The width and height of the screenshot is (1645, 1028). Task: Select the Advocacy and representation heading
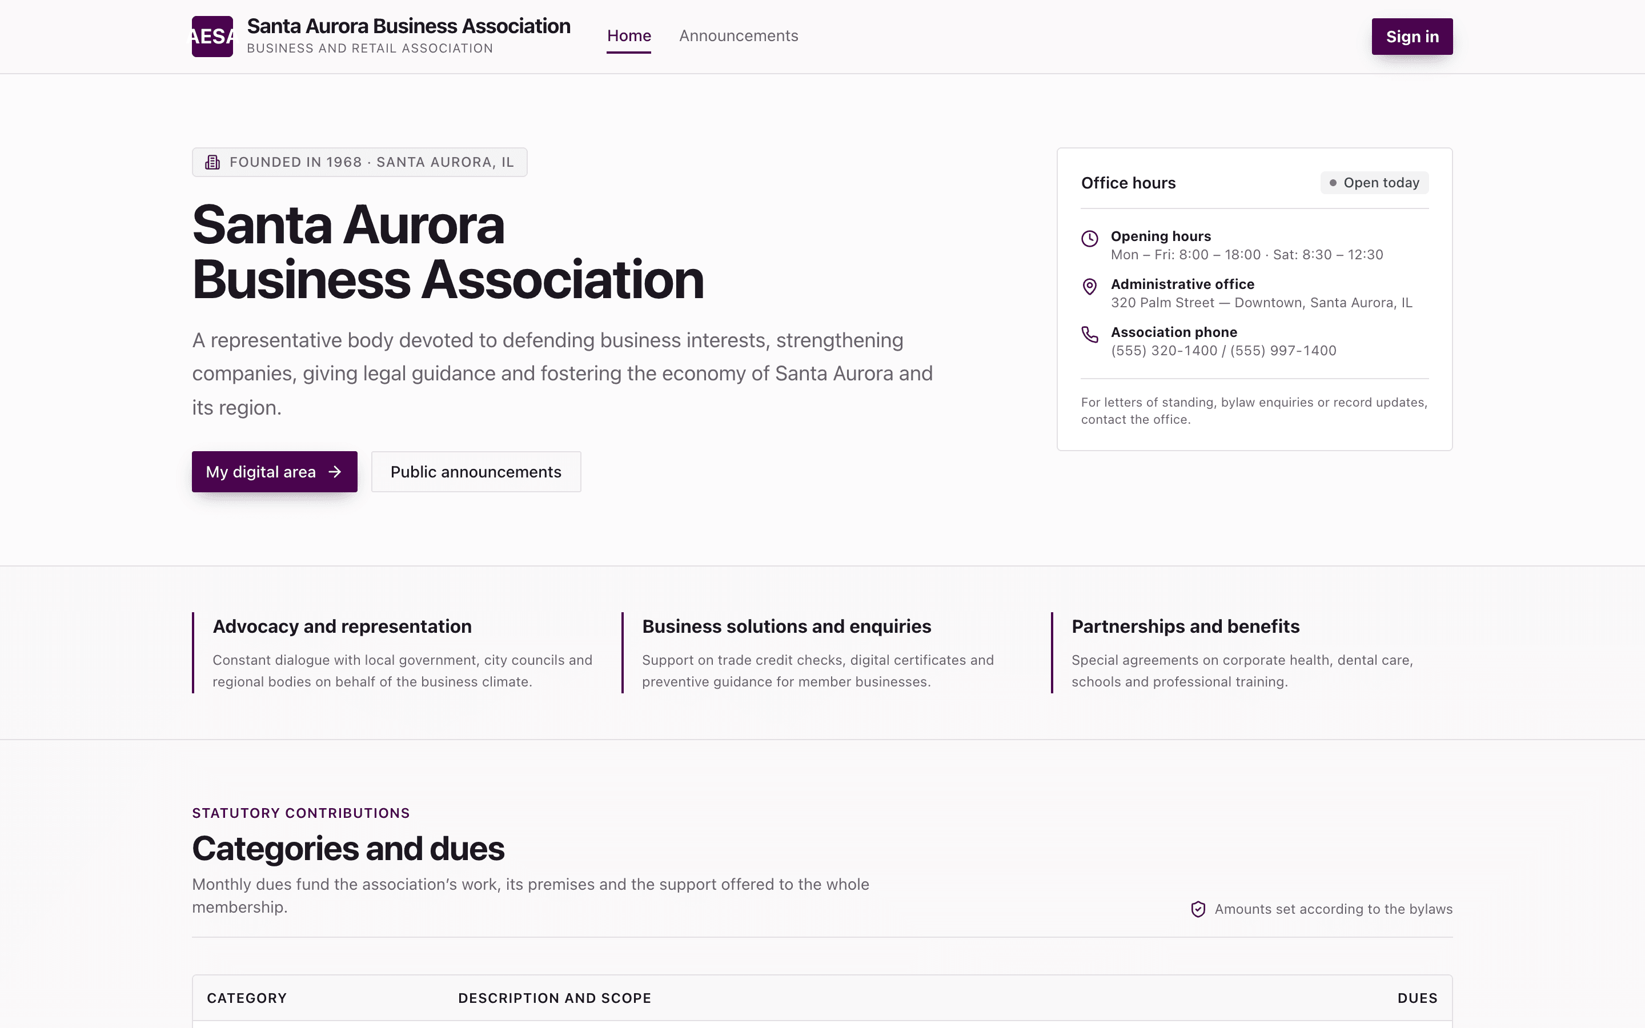[x=342, y=626]
